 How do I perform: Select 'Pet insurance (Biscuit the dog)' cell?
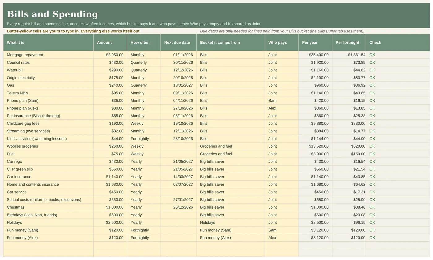point(48,116)
